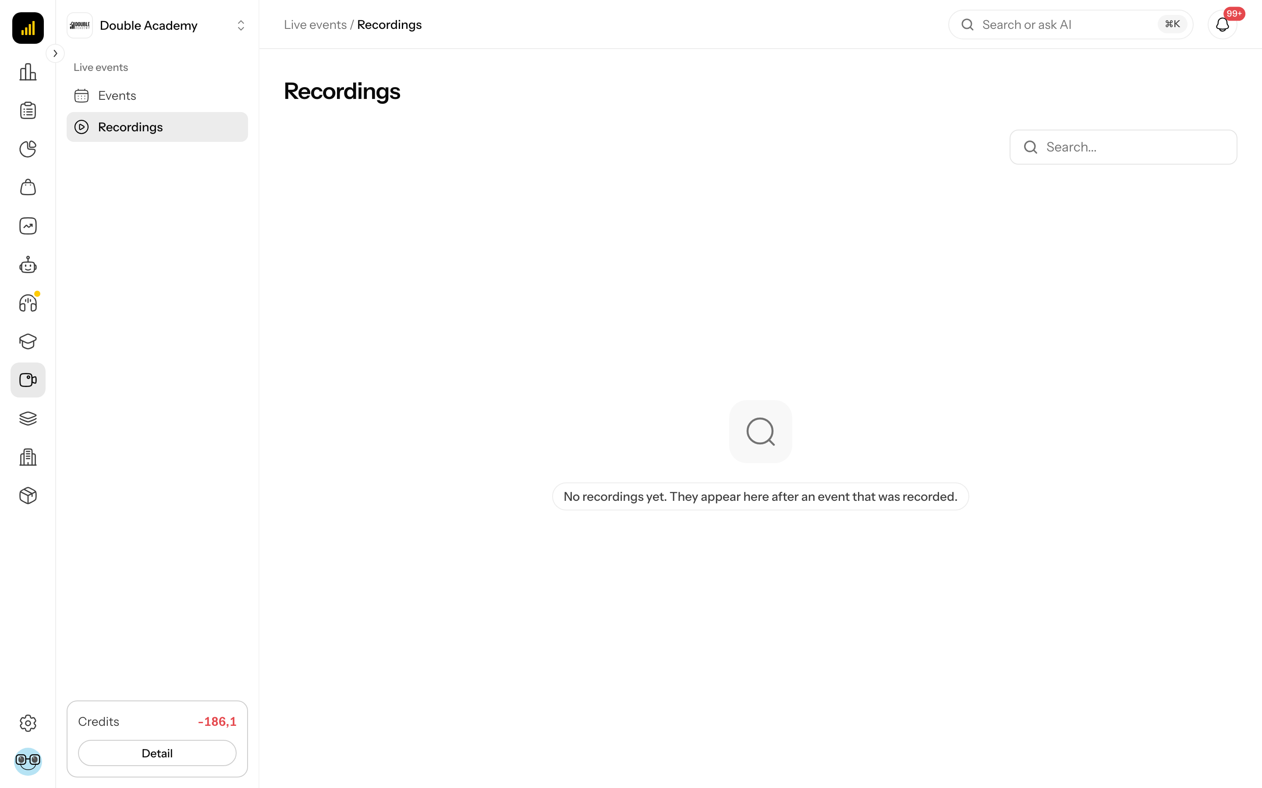The image size is (1262, 788).
Task: Click the Credits label
Action: pos(99,721)
